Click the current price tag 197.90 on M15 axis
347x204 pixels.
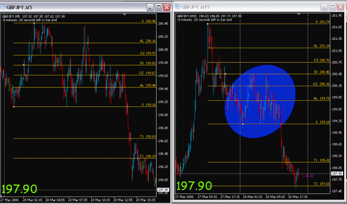[337, 174]
